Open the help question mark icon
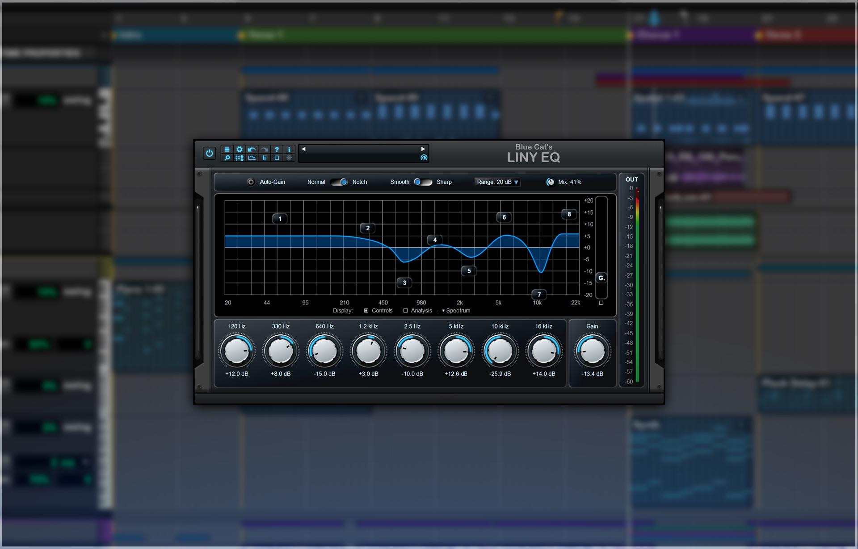The image size is (858, 549). [277, 150]
